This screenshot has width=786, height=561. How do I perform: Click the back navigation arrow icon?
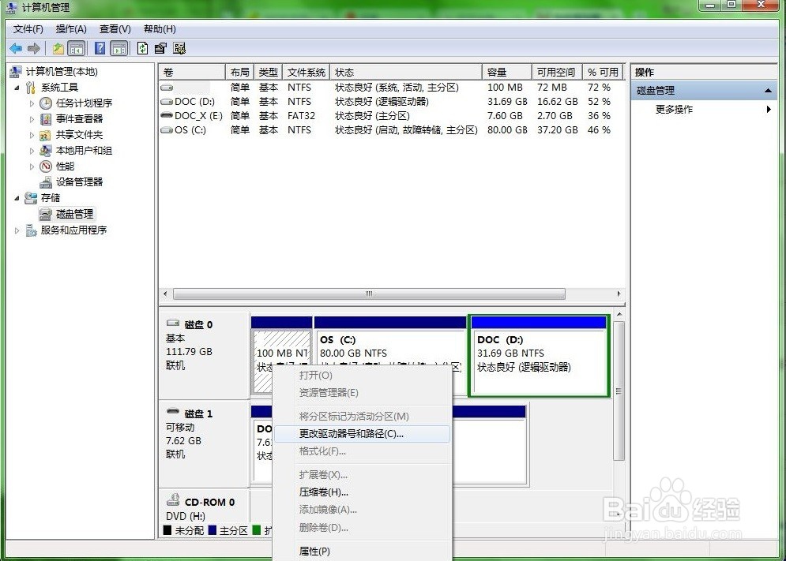pos(14,48)
